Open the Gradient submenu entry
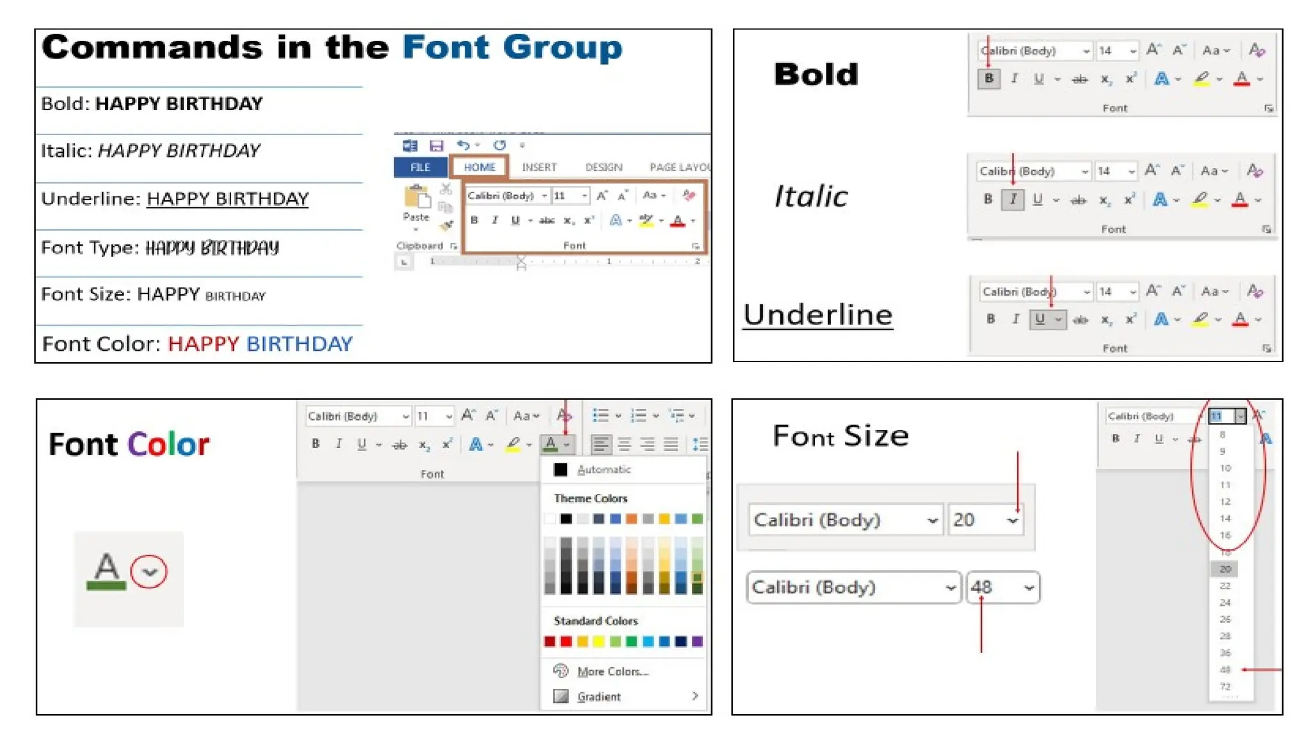 coord(599,697)
